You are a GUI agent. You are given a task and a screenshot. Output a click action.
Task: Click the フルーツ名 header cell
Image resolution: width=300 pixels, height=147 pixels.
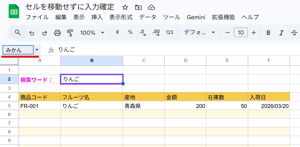[92, 97]
